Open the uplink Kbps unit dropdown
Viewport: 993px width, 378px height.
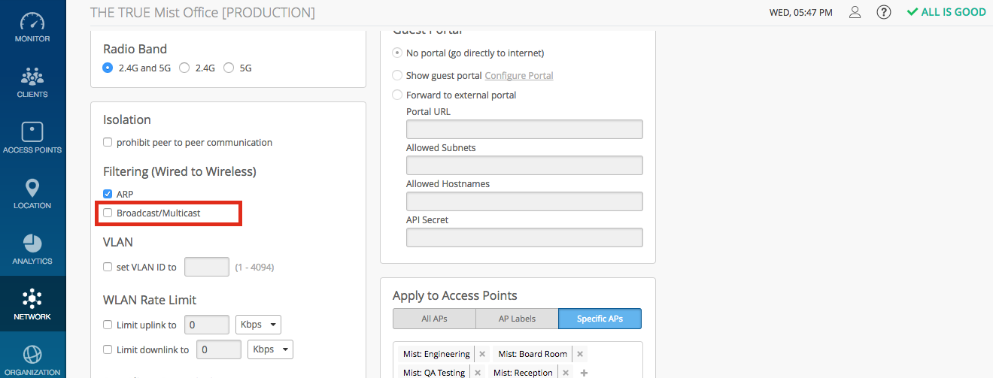tap(258, 325)
